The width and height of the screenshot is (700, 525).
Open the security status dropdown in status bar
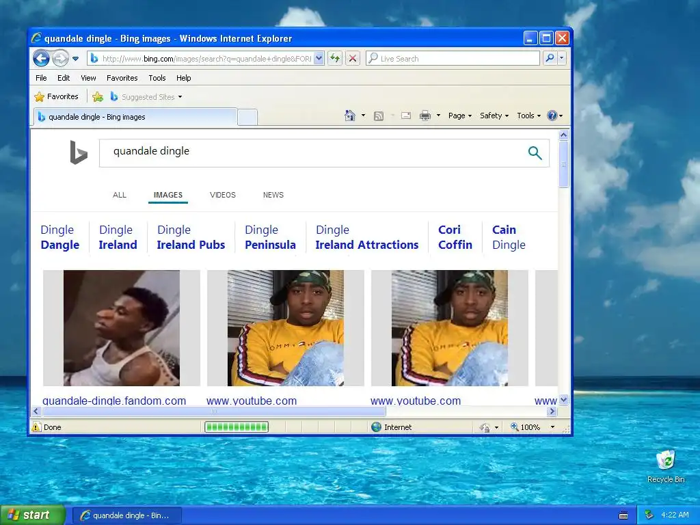point(489,428)
